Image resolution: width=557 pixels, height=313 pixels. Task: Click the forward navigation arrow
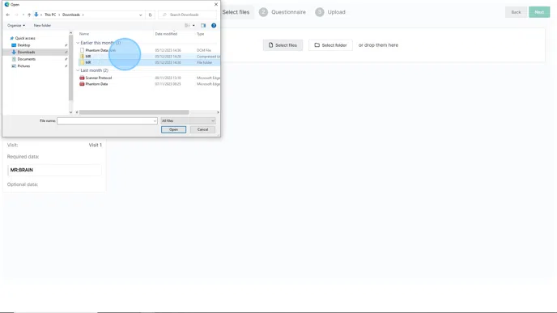[16, 15]
